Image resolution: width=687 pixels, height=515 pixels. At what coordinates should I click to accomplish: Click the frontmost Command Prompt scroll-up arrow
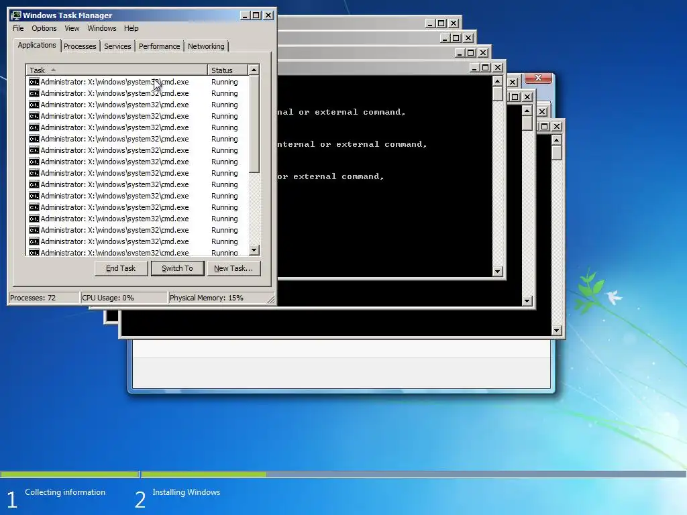[x=497, y=81]
